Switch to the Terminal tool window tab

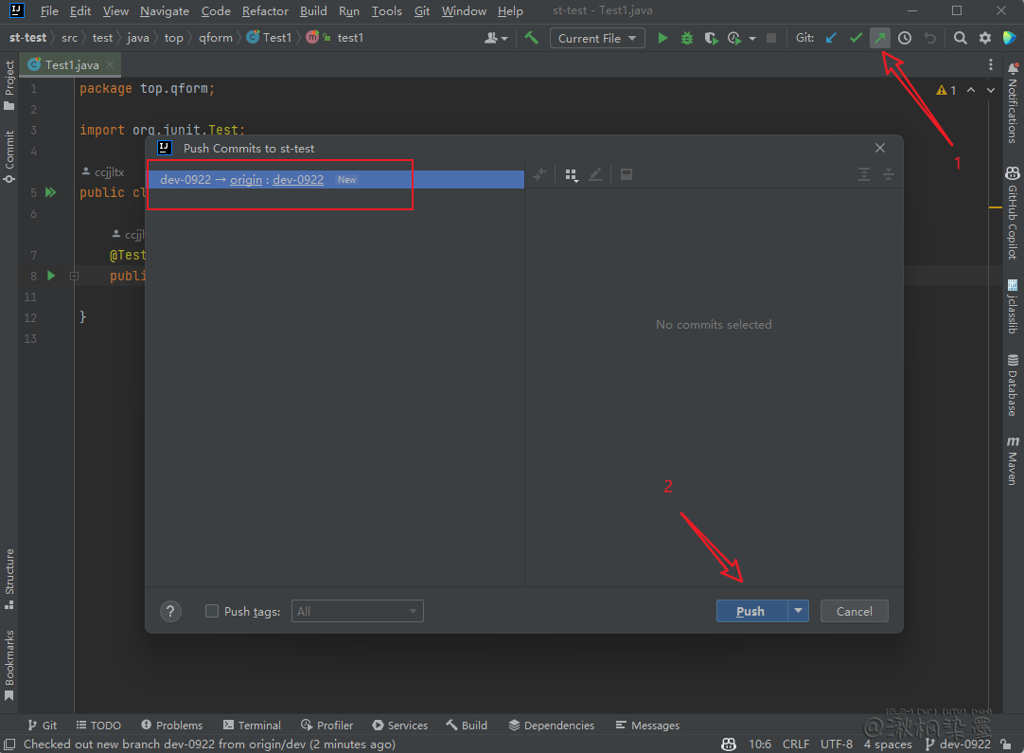pyautogui.click(x=252, y=726)
